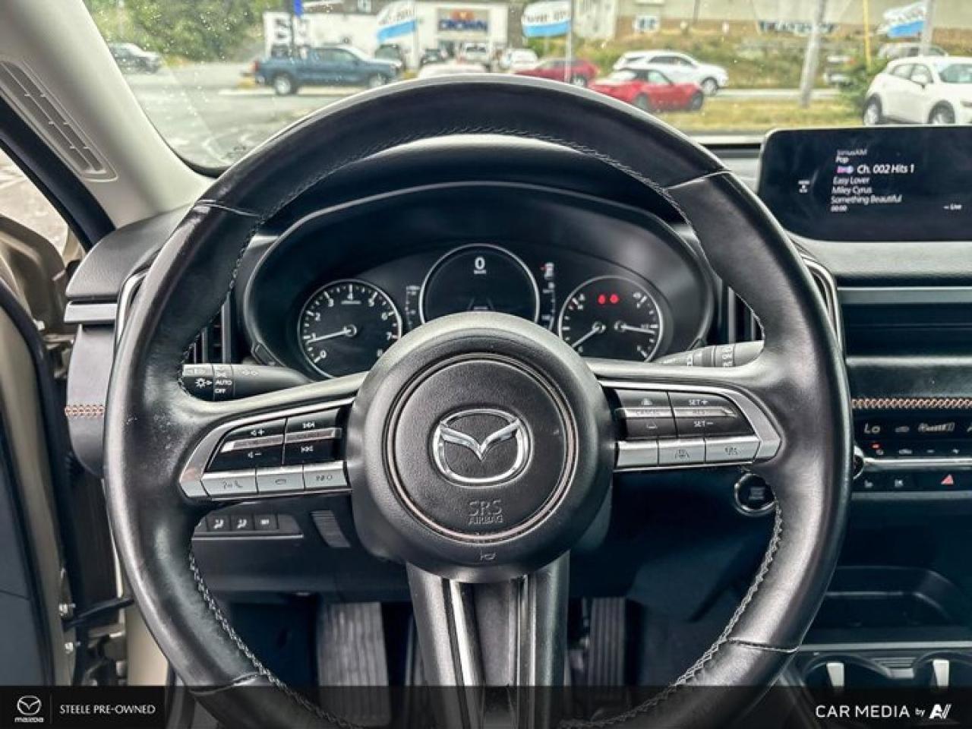Image resolution: width=972 pixels, height=729 pixels.
Task: Tap the radar cruise control car icon button
Action: pos(682,453)
